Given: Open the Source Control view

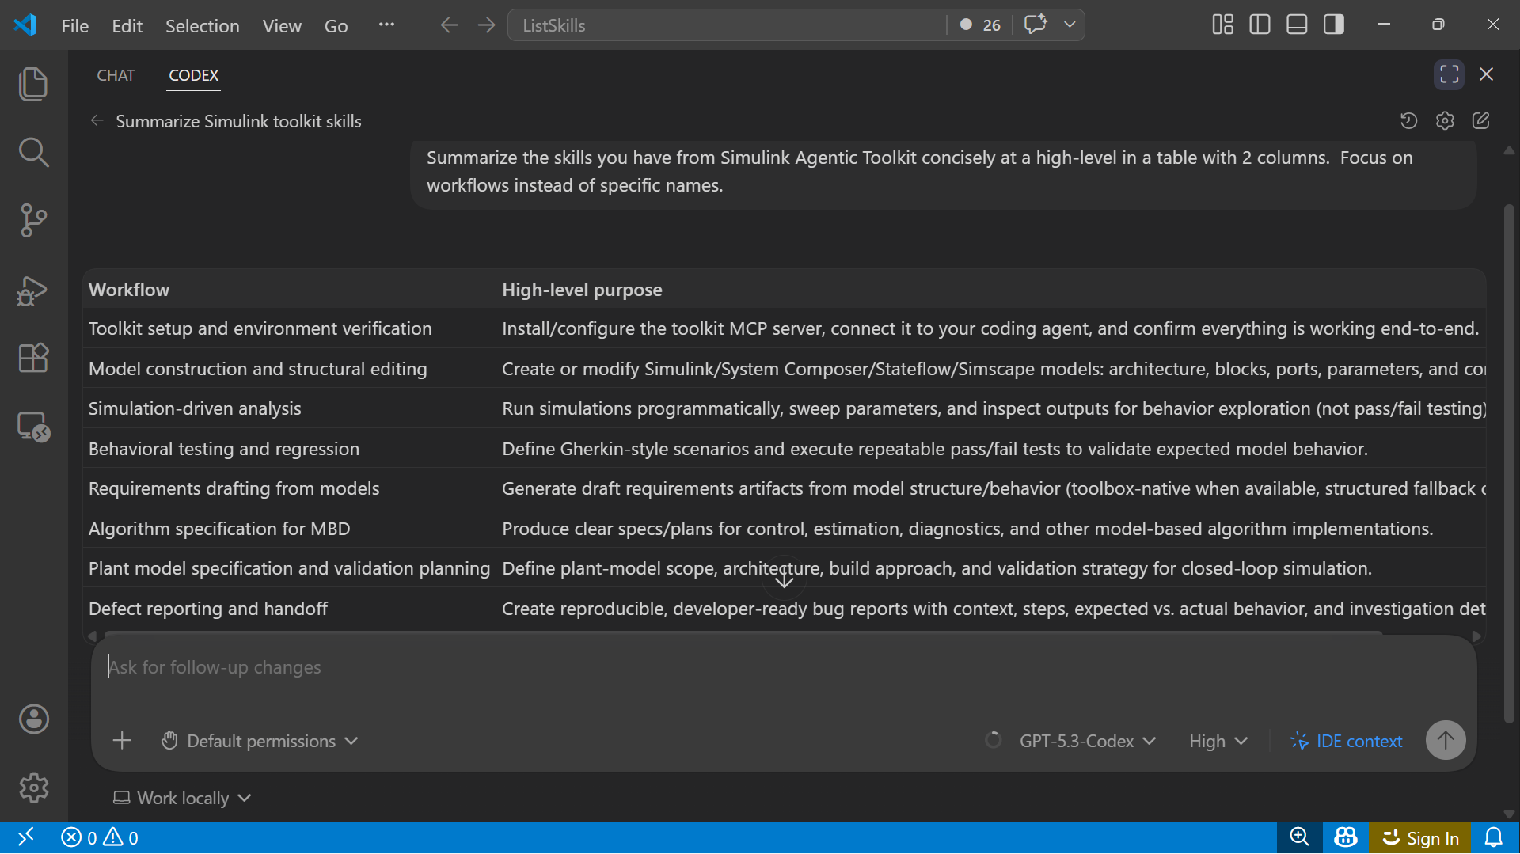Looking at the screenshot, I should coord(33,220).
